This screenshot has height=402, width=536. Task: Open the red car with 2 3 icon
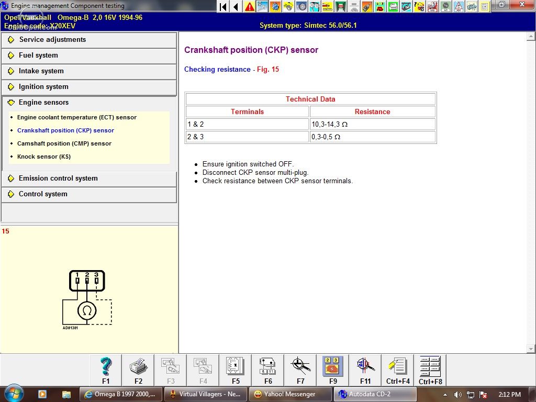(379, 6)
